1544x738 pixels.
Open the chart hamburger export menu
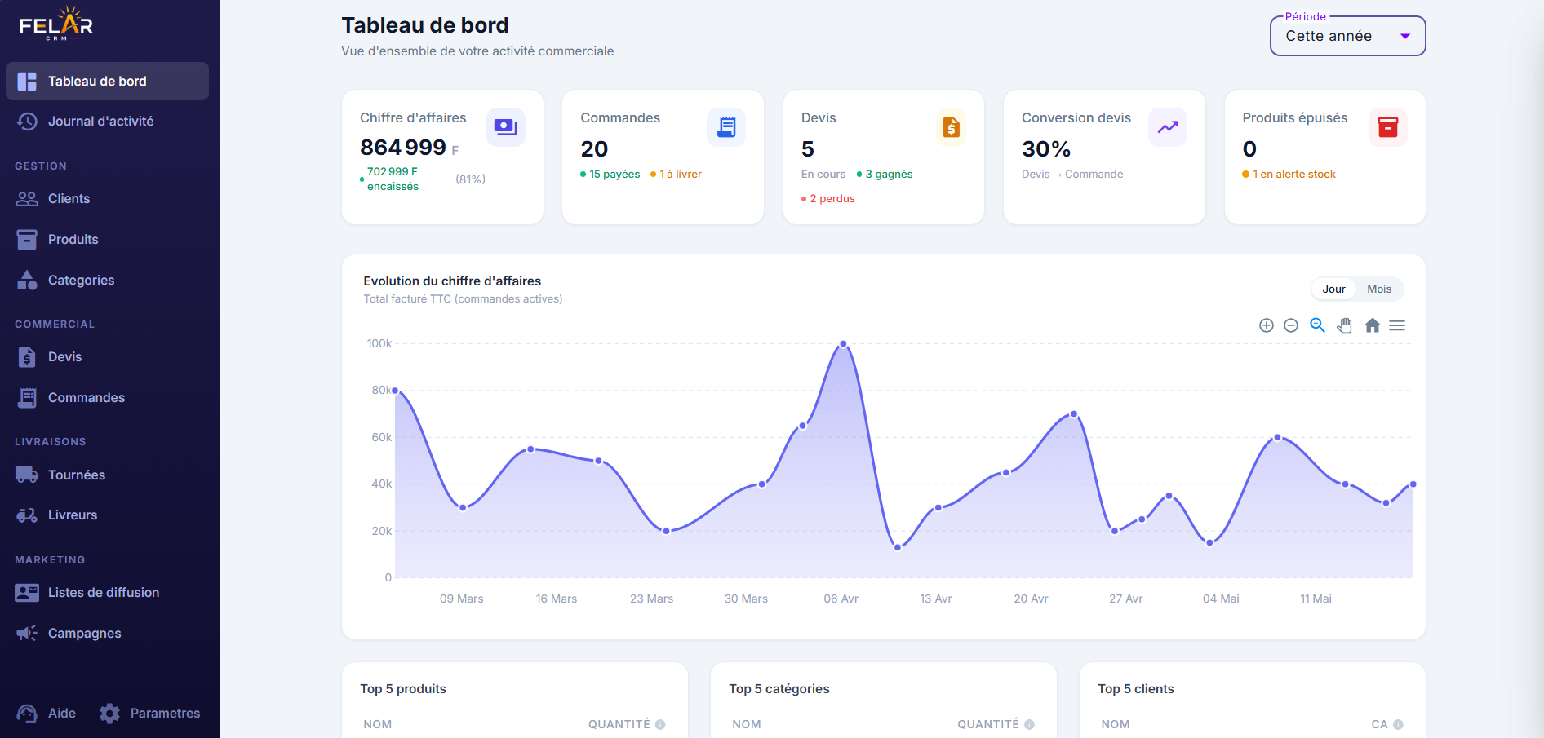[1397, 325]
